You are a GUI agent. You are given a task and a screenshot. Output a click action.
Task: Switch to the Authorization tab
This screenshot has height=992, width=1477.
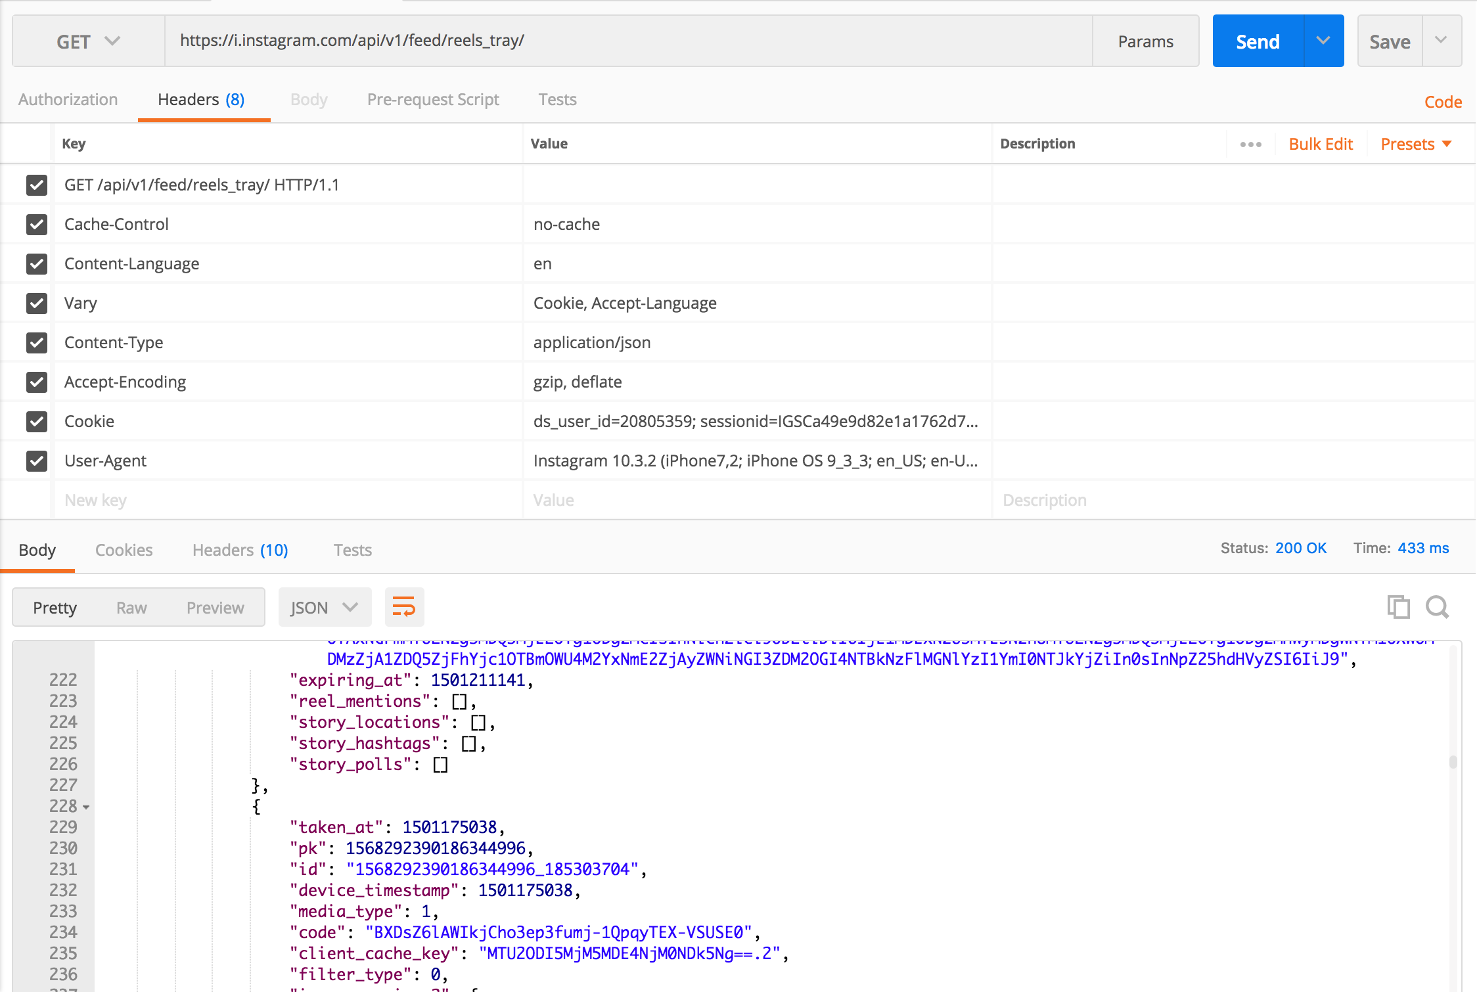[68, 100]
